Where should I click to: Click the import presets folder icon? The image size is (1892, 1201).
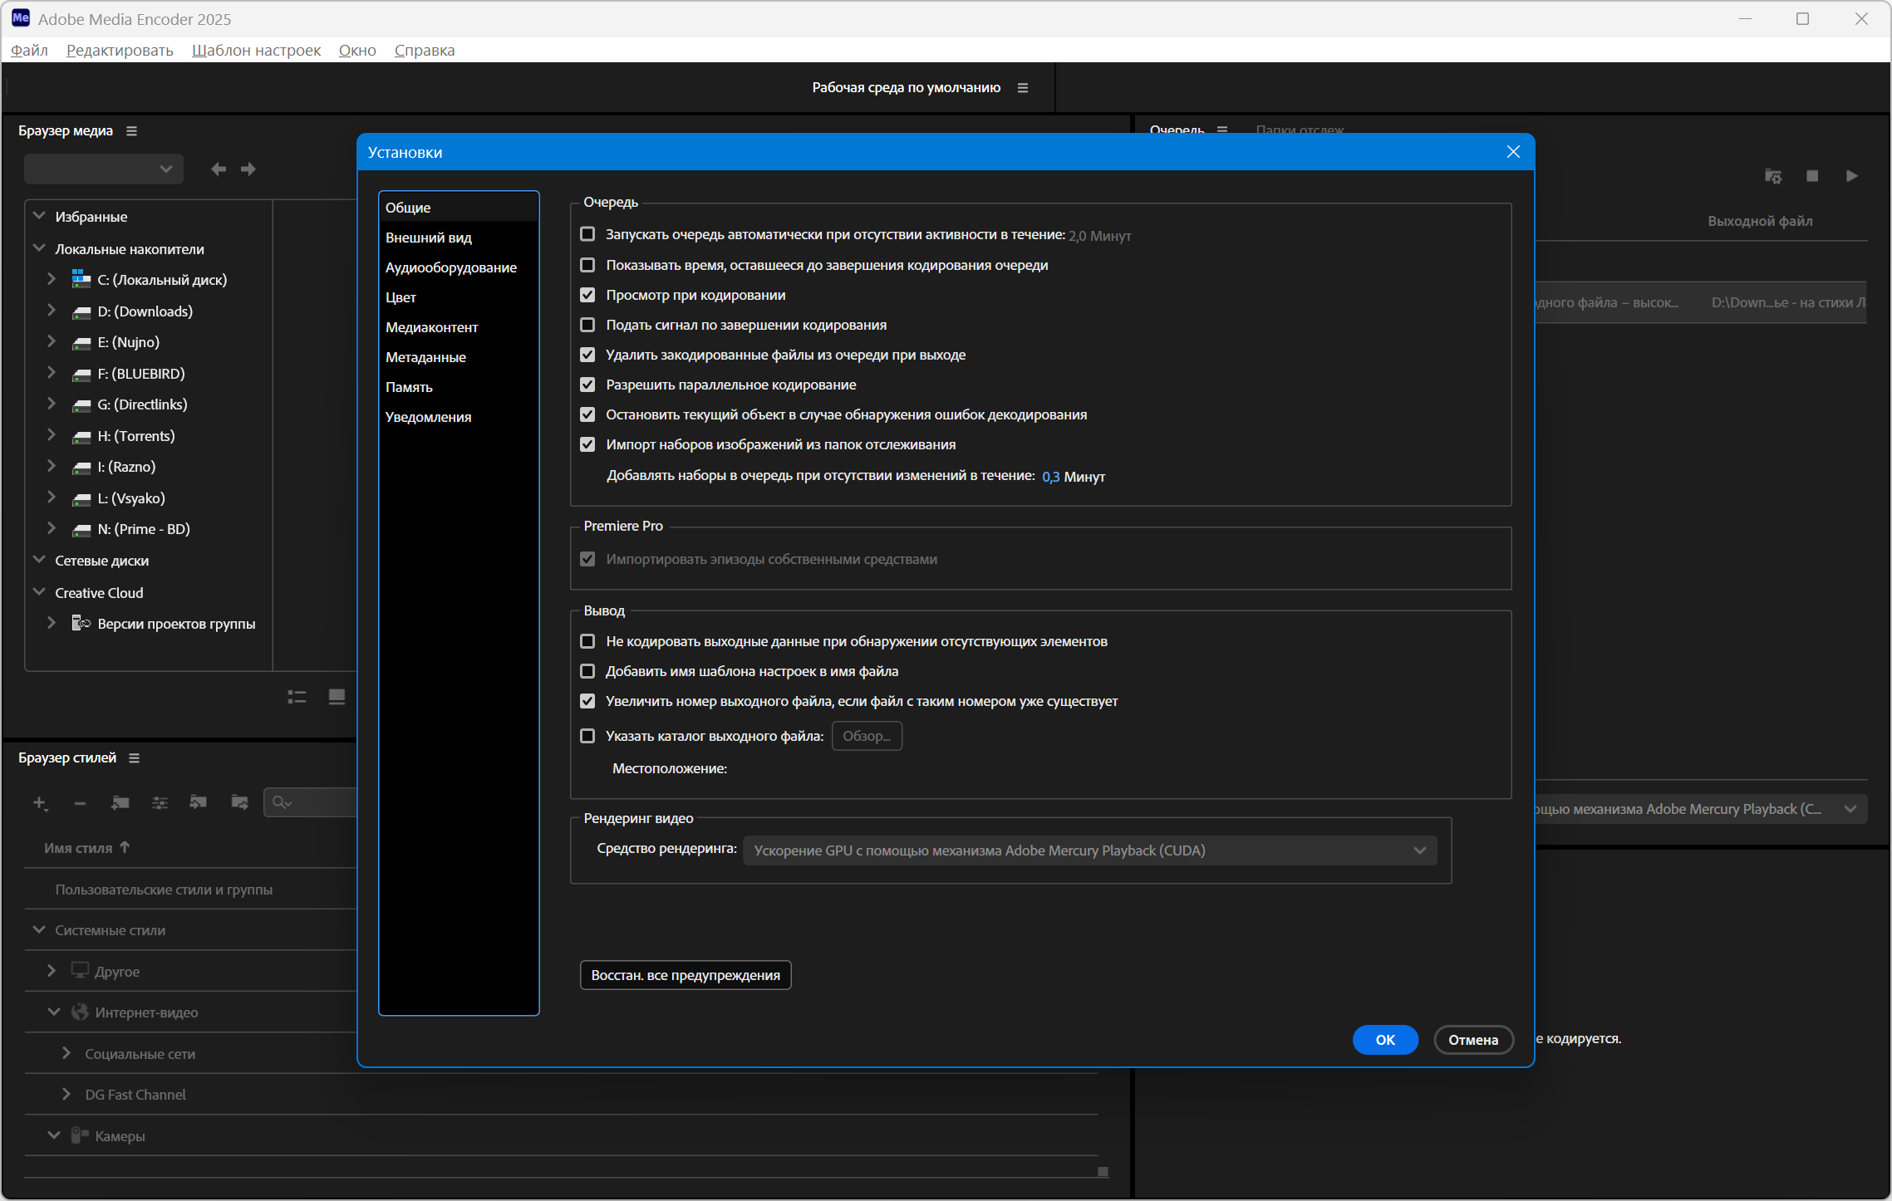pyautogui.click(x=199, y=802)
